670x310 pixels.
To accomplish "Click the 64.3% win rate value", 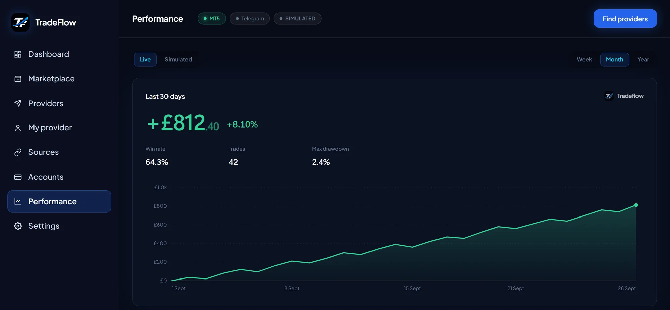I will (x=157, y=162).
